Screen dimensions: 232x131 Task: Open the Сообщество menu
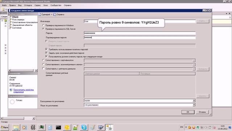click(x=56, y=5)
